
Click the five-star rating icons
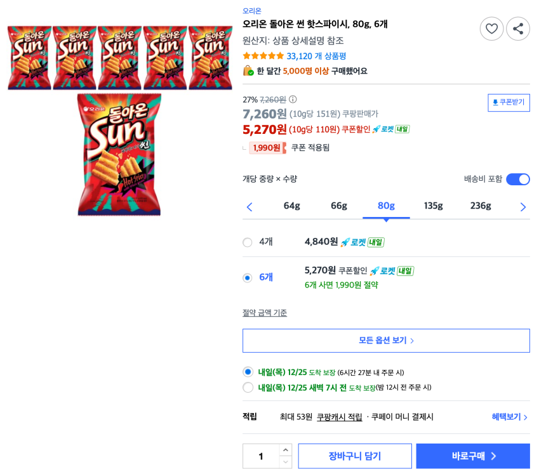263,56
